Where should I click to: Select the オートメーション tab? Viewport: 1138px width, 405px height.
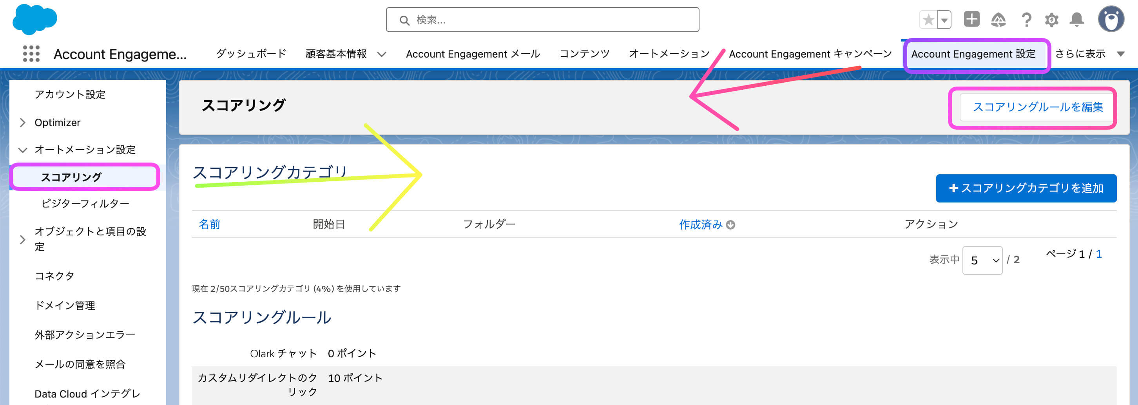coord(669,54)
